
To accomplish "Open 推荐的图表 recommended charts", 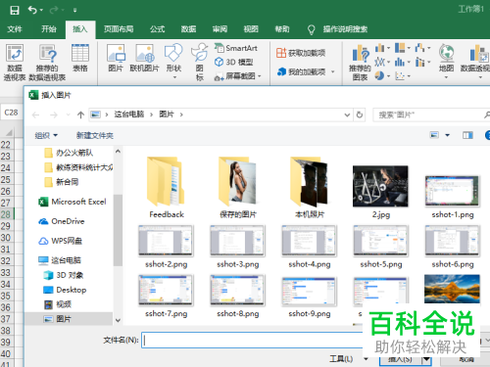I will click(x=360, y=63).
